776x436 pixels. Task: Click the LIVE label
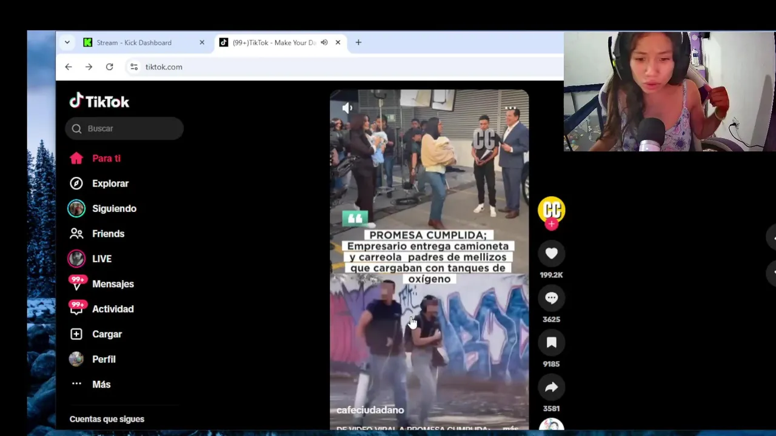coord(102,259)
